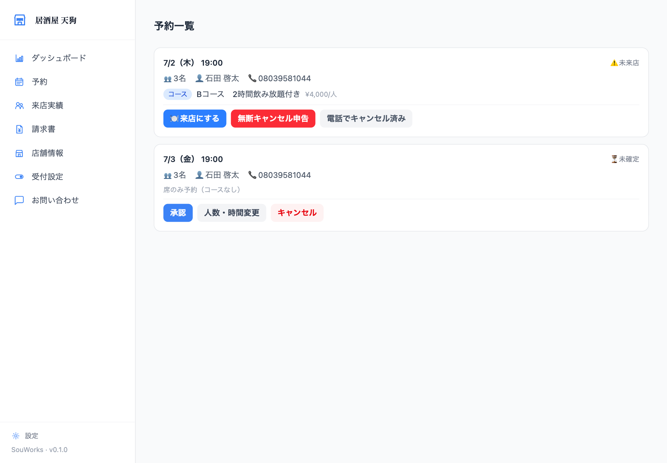Click the 予約一覧 page heading
The width and height of the screenshot is (667, 463).
click(x=174, y=26)
